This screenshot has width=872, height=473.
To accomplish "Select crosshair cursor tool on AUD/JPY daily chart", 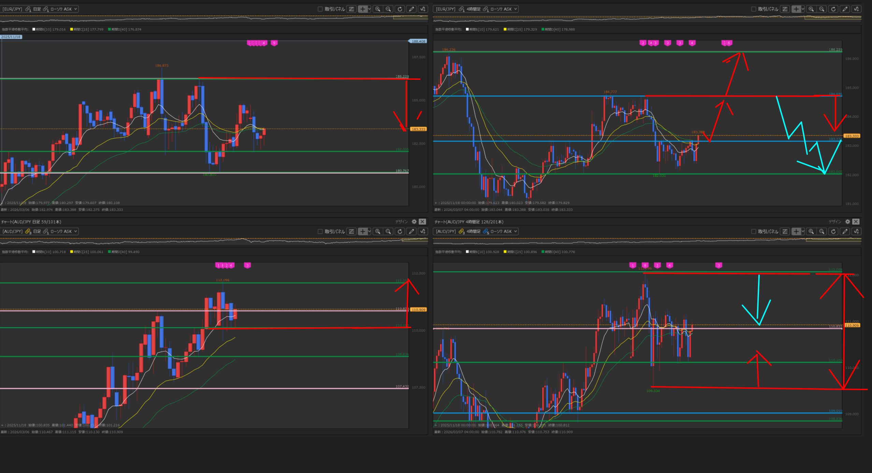I will tap(363, 232).
